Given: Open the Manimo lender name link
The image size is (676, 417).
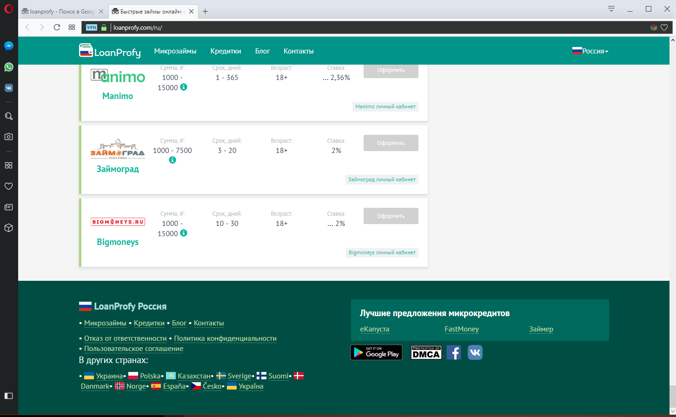Looking at the screenshot, I should pyautogui.click(x=118, y=96).
